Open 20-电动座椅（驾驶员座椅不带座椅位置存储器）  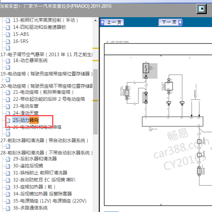click(47, 86)
